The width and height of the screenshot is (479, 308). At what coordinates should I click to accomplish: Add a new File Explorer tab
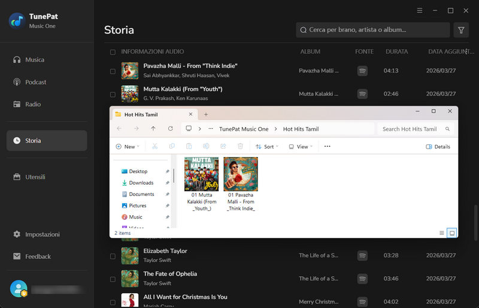click(x=206, y=114)
